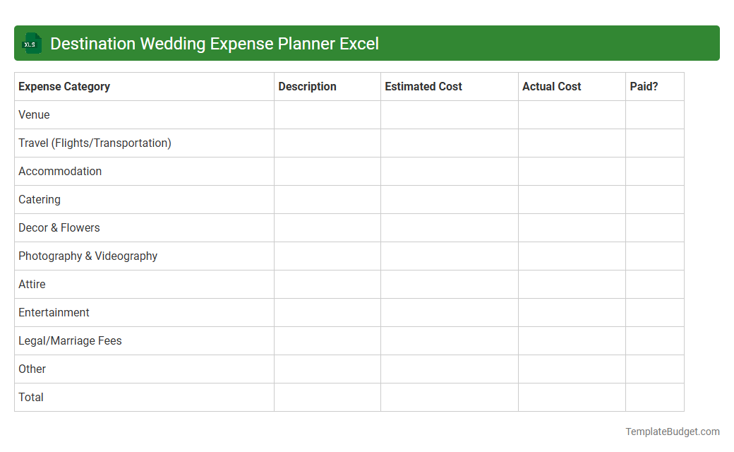
Task: Click the Paid? column header
Action: point(643,86)
